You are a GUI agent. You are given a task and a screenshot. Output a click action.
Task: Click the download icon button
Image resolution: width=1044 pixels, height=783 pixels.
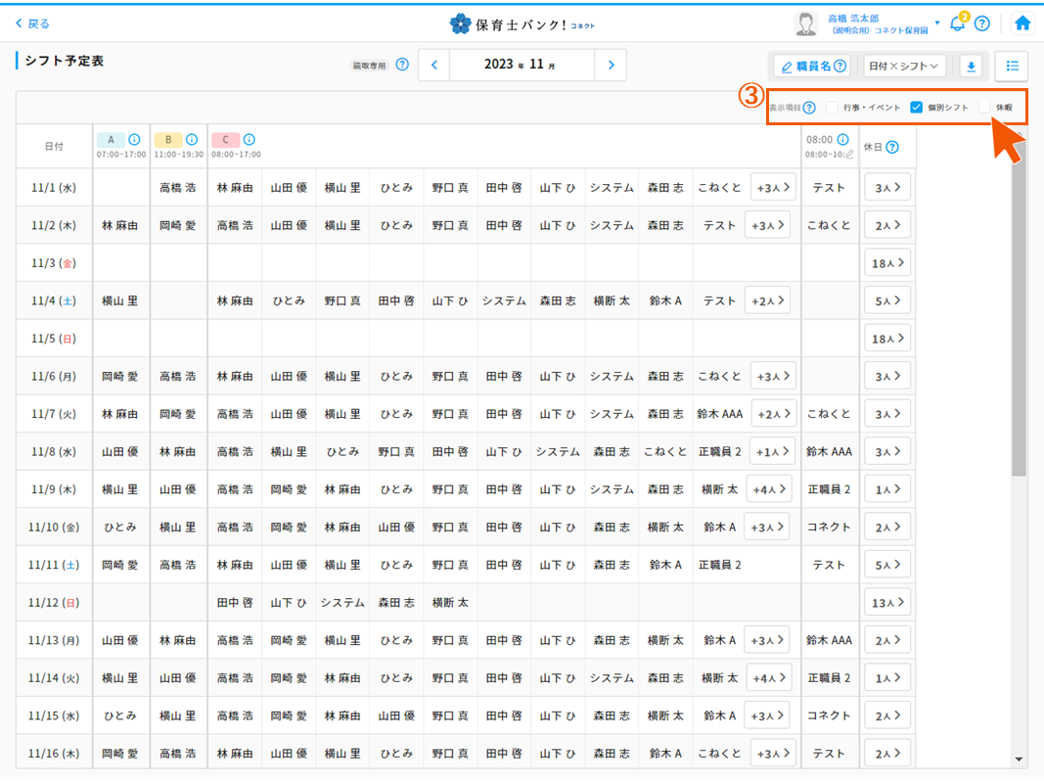[x=971, y=67]
